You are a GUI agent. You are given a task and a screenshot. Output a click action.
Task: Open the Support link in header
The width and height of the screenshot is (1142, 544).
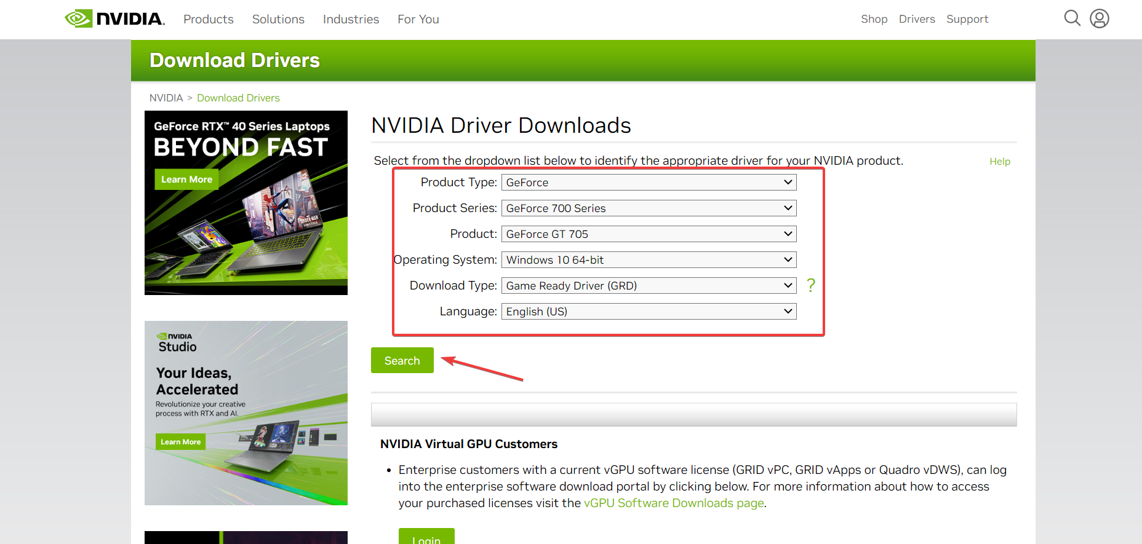point(967,19)
